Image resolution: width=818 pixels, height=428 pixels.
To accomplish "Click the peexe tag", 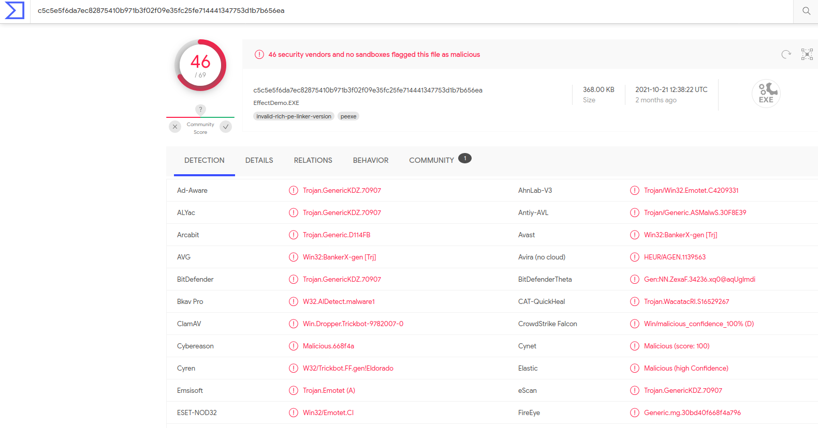I will click(348, 116).
